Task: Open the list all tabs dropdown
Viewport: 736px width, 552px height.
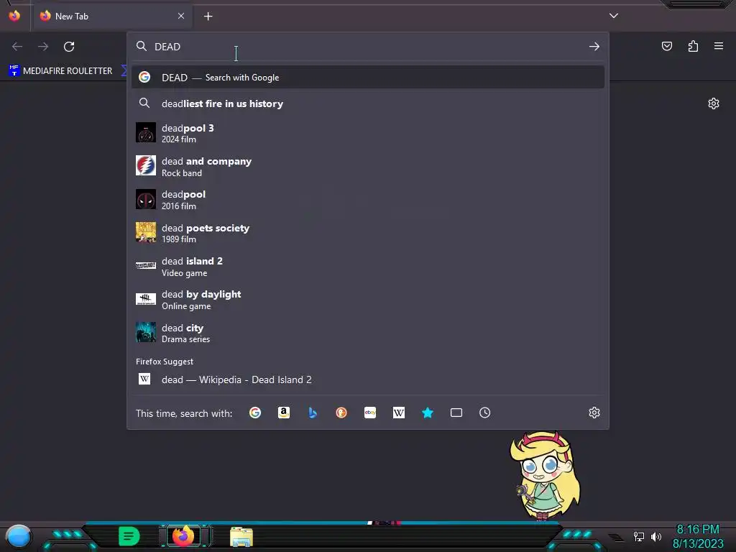Action: [614, 16]
